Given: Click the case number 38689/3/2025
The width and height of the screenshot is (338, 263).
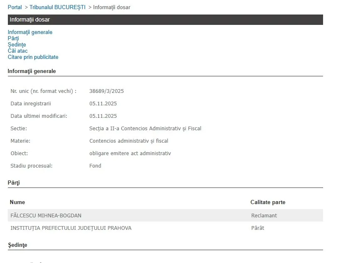Looking at the screenshot, I should (107, 91).
